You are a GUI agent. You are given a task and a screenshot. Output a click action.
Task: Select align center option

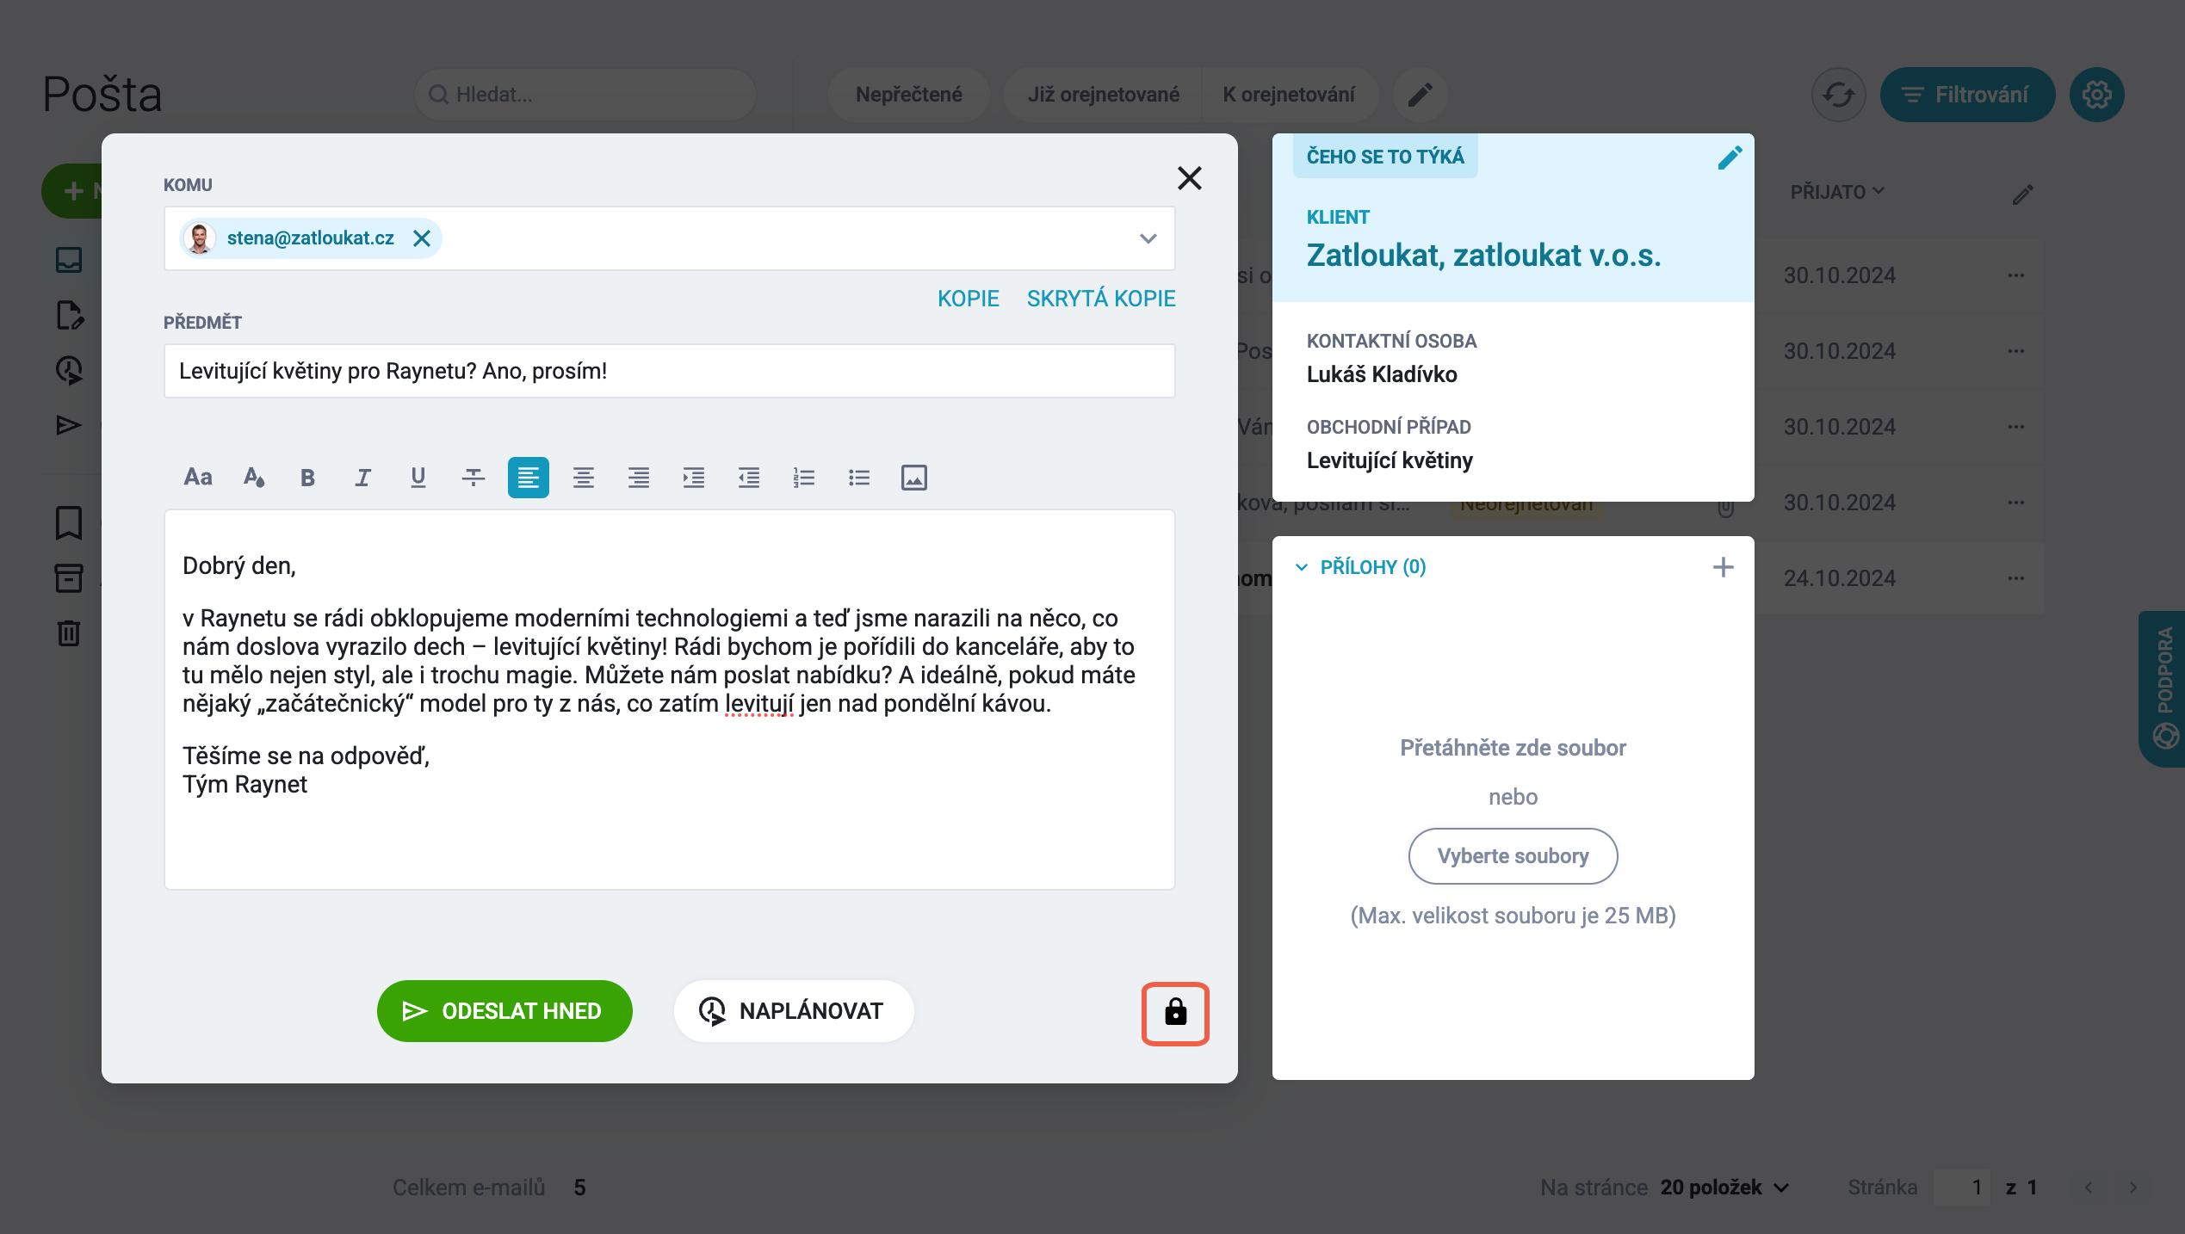(584, 477)
